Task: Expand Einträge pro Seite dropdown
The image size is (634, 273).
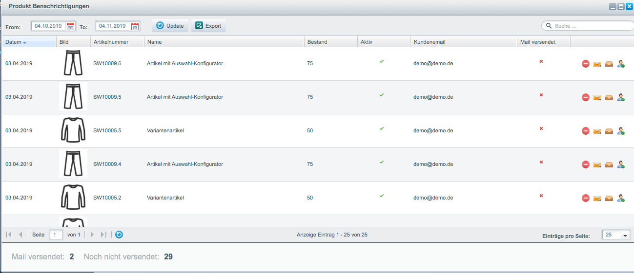Action: click(x=626, y=235)
